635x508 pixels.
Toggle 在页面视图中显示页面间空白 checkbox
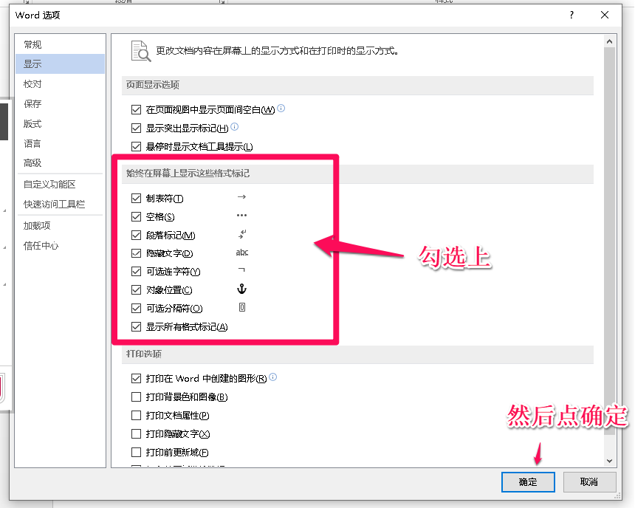click(x=136, y=109)
